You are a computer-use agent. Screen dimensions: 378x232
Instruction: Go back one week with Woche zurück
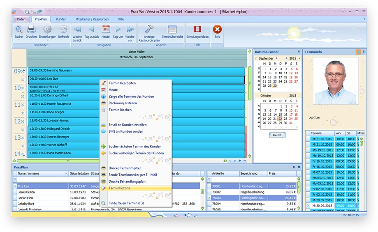pos(77,30)
